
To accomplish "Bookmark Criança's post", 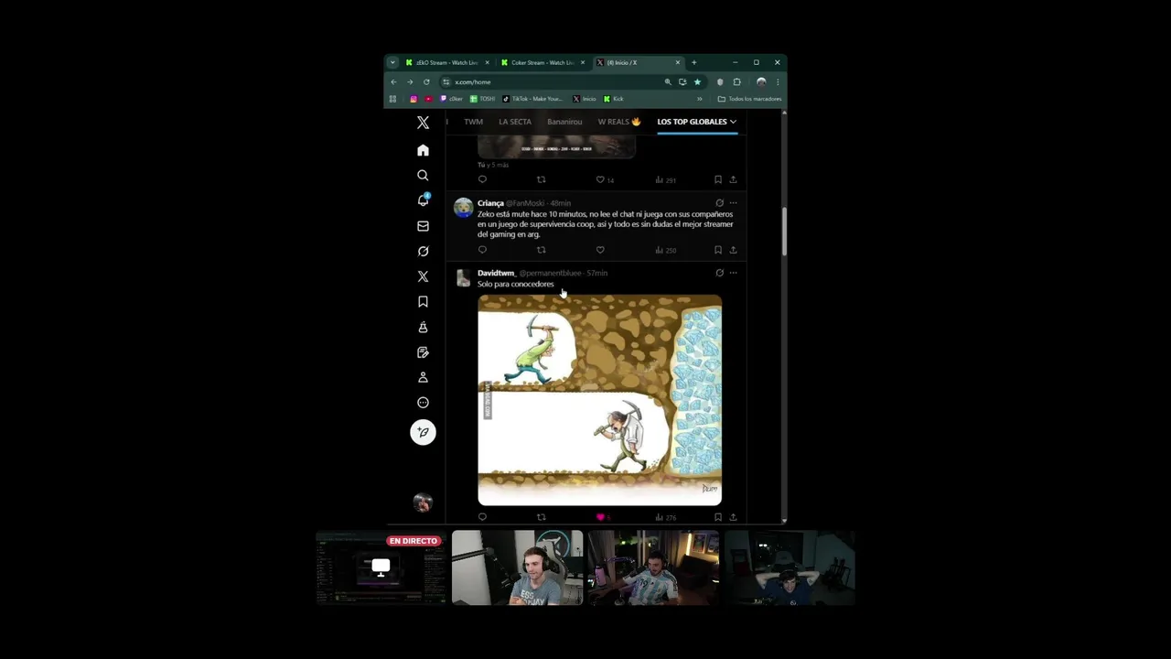I will click(717, 250).
